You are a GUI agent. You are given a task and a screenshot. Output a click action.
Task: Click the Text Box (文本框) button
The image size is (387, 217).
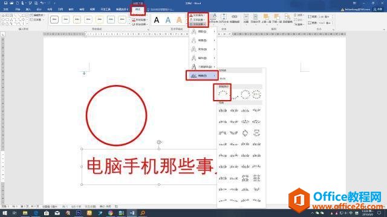[37, 20]
